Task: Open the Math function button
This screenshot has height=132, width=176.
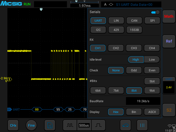Action: [x=169, y=16]
